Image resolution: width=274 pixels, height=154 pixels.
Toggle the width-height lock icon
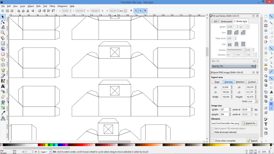[x=102, y=11]
